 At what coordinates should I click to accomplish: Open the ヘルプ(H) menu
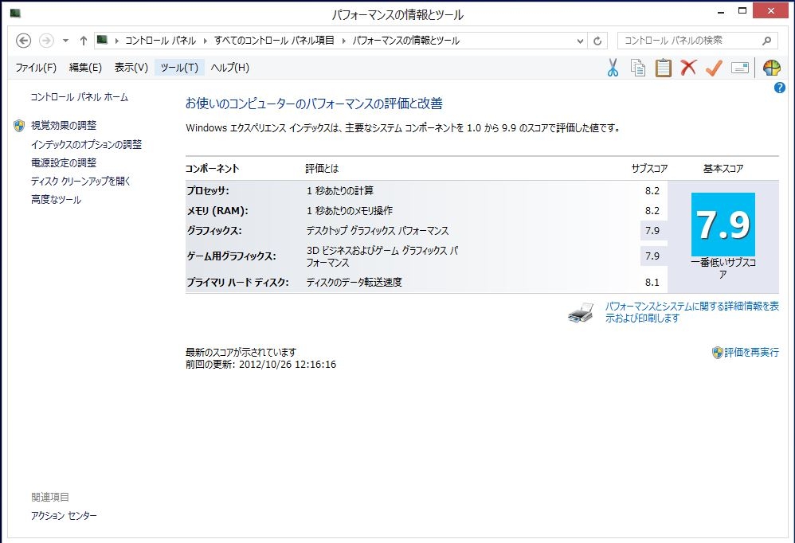pos(229,68)
